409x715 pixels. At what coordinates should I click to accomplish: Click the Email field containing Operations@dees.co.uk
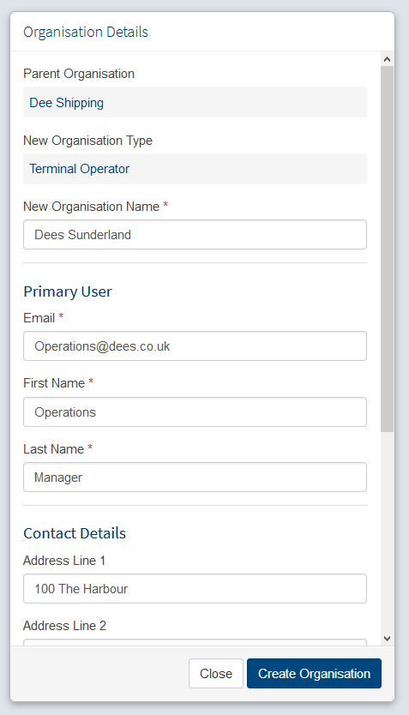(x=195, y=346)
